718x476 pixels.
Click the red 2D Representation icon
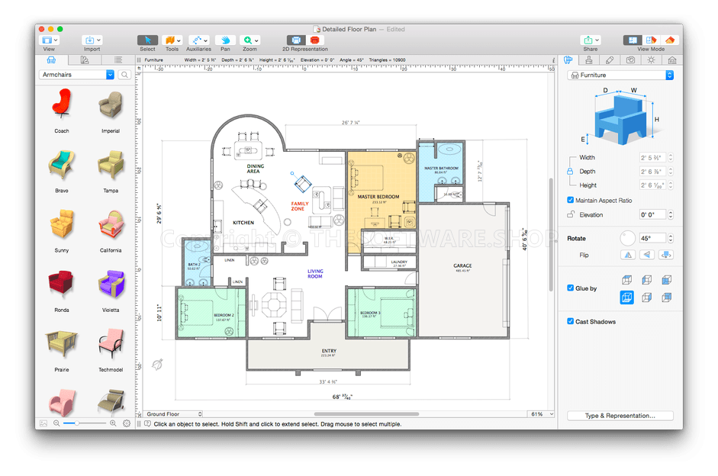click(x=314, y=40)
